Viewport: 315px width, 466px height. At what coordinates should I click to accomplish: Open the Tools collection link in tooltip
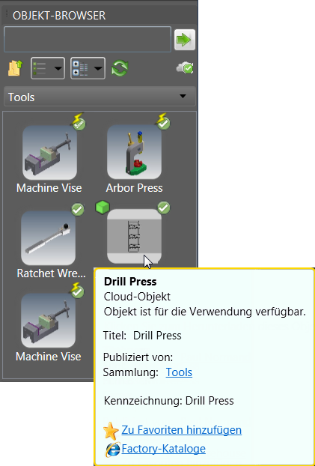pyautogui.click(x=179, y=372)
